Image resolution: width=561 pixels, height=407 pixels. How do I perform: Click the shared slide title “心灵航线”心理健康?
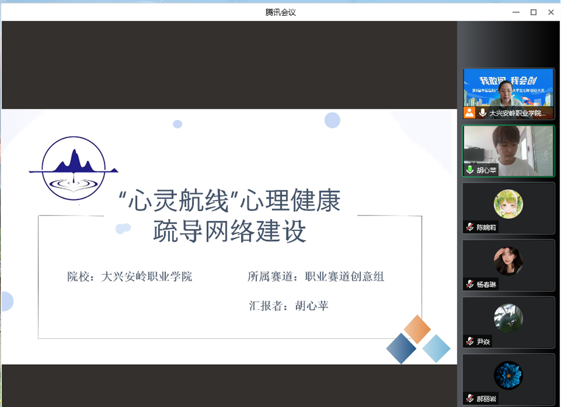pyautogui.click(x=230, y=201)
